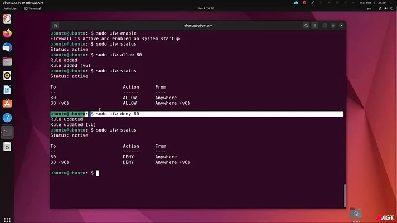Click the new tab icon in terminal header

(55, 25)
